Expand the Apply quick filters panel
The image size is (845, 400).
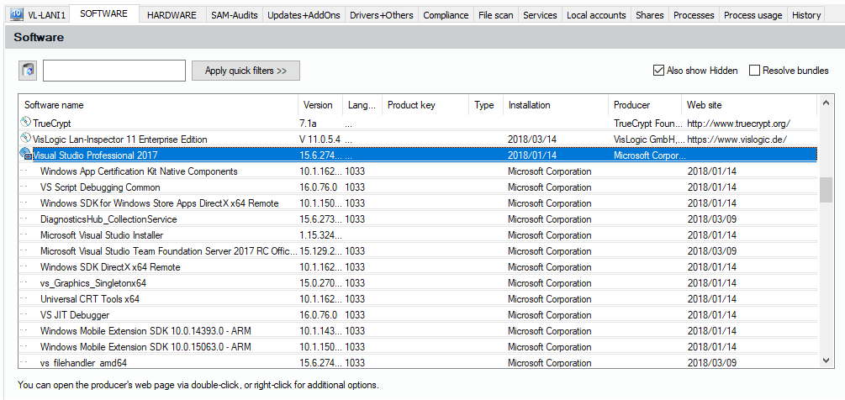coord(246,71)
